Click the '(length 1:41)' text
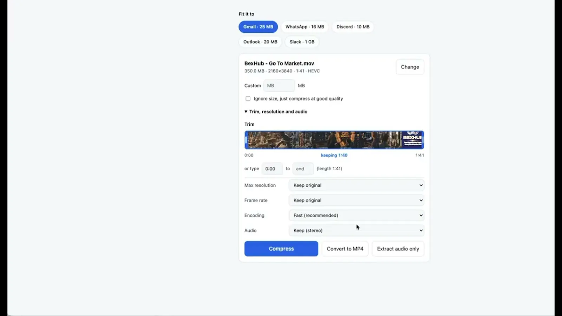The width and height of the screenshot is (562, 316). (x=329, y=169)
